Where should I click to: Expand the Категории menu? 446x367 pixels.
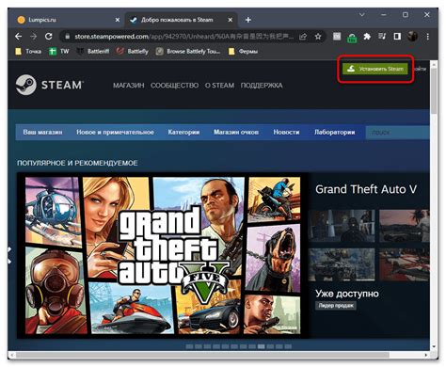(183, 133)
